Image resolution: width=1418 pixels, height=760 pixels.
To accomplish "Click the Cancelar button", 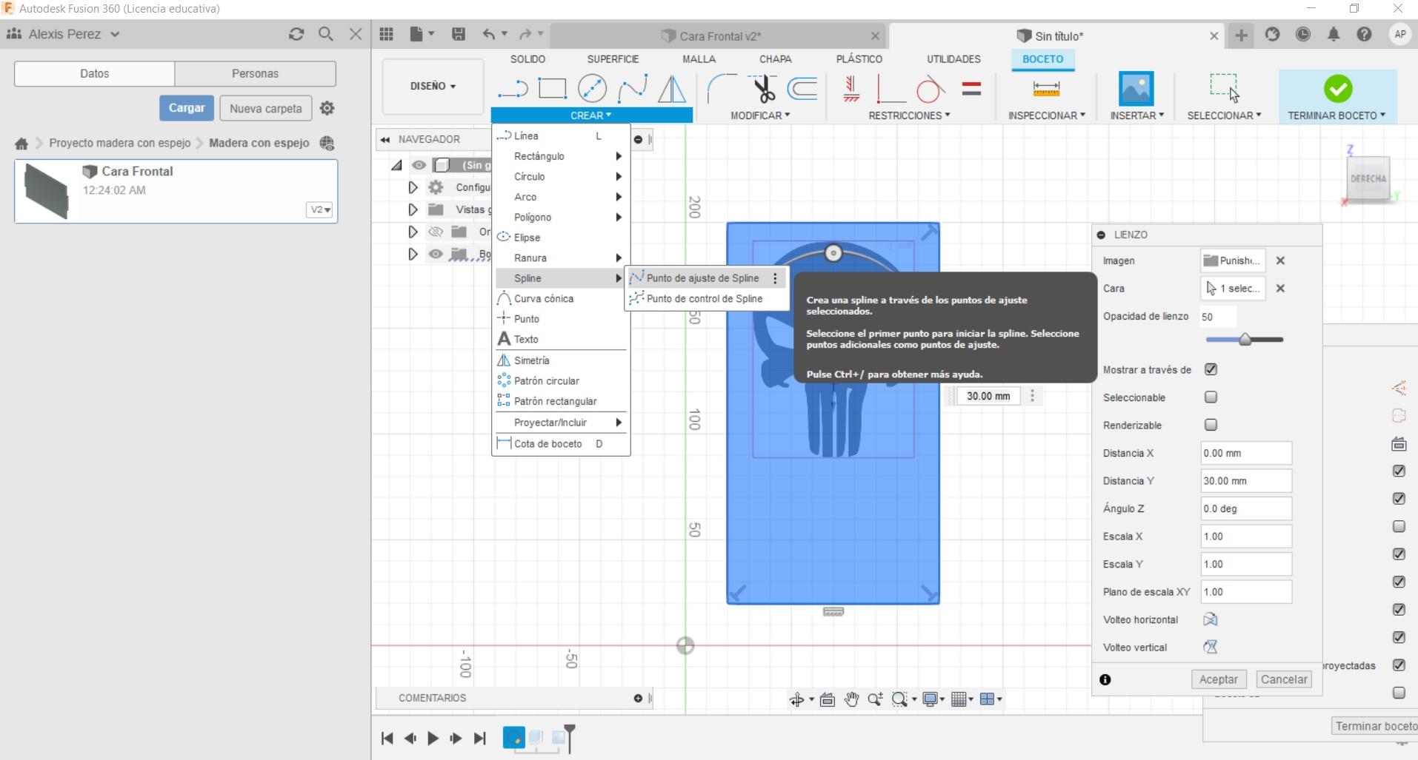I will 1284,679.
